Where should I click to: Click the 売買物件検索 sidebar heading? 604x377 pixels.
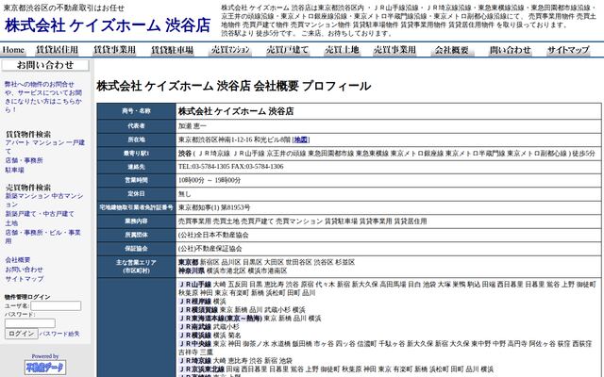(x=28, y=188)
